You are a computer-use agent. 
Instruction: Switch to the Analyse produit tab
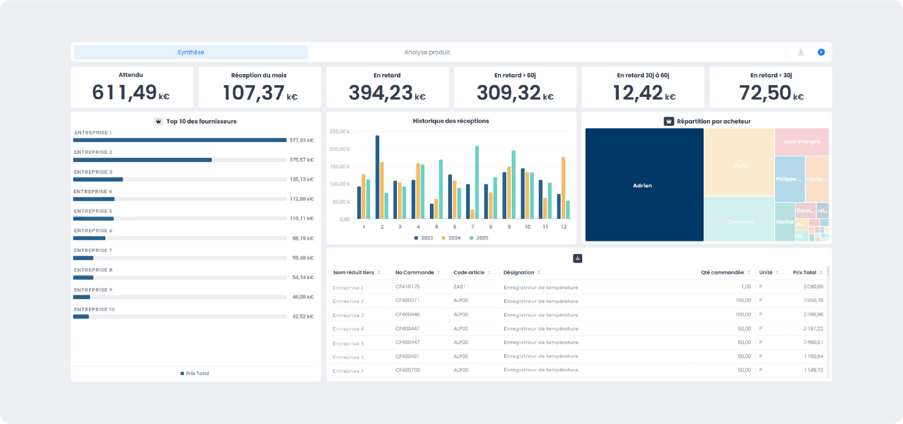(427, 52)
